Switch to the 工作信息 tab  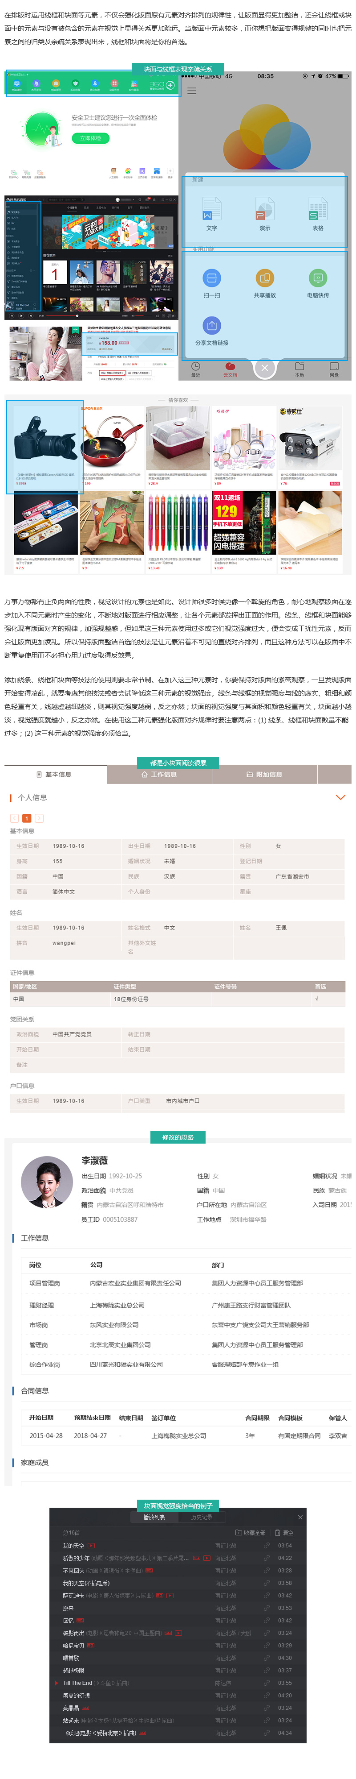pos(159,774)
